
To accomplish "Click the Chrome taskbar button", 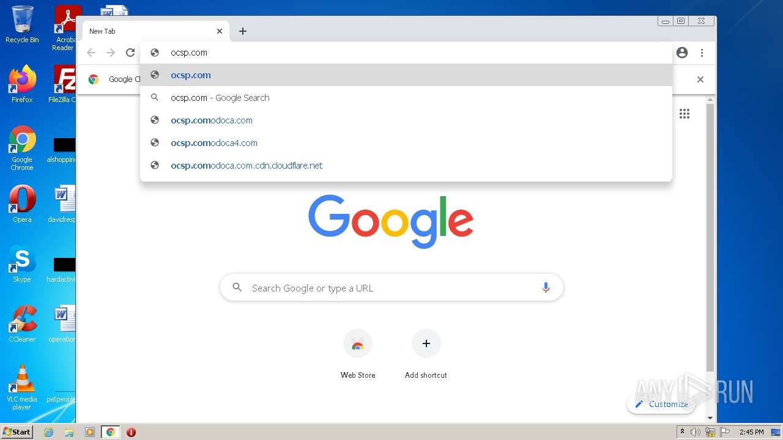I will (110, 432).
